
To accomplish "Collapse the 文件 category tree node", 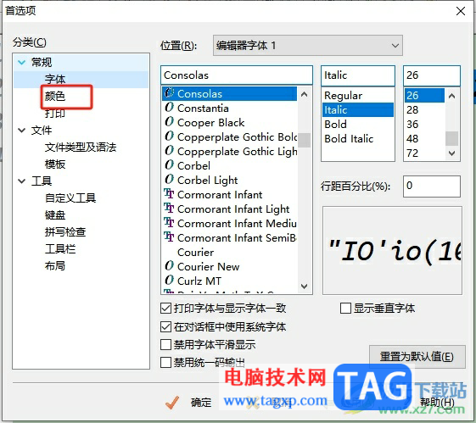I will point(21,131).
